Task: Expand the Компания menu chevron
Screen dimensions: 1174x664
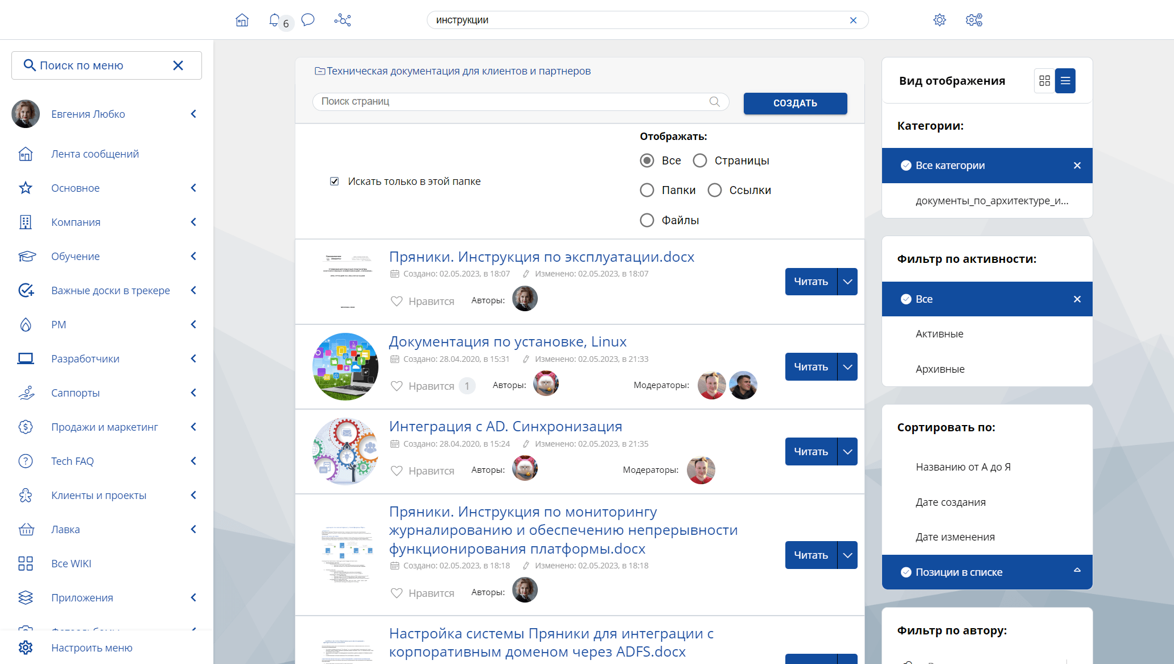Action: tap(193, 222)
